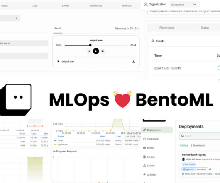The width and height of the screenshot is (220, 183).
Task: Click the gpu.t4.1 instance tag
Action: [188, 169]
